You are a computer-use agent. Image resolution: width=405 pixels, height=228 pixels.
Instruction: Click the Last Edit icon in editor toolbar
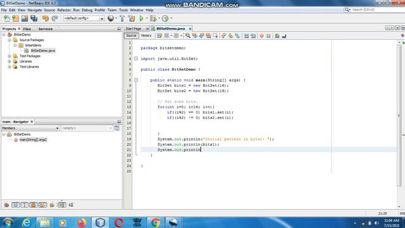pyautogui.click(x=159, y=35)
